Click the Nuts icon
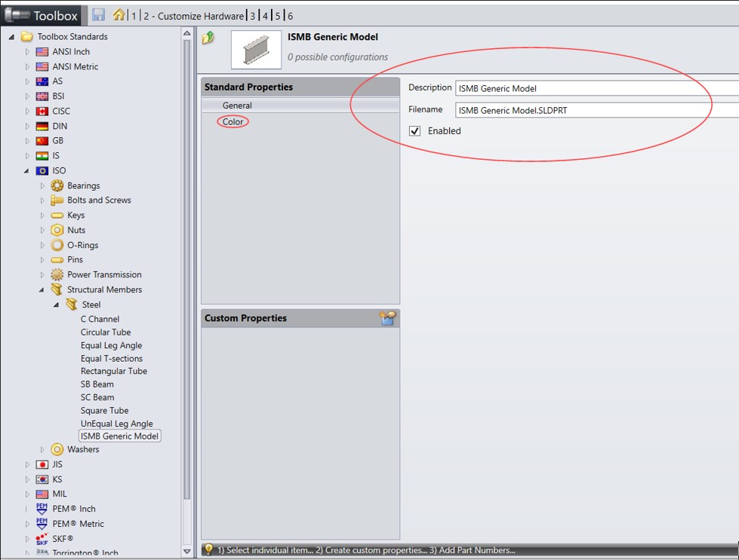The height and width of the screenshot is (560, 739). click(x=57, y=230)
